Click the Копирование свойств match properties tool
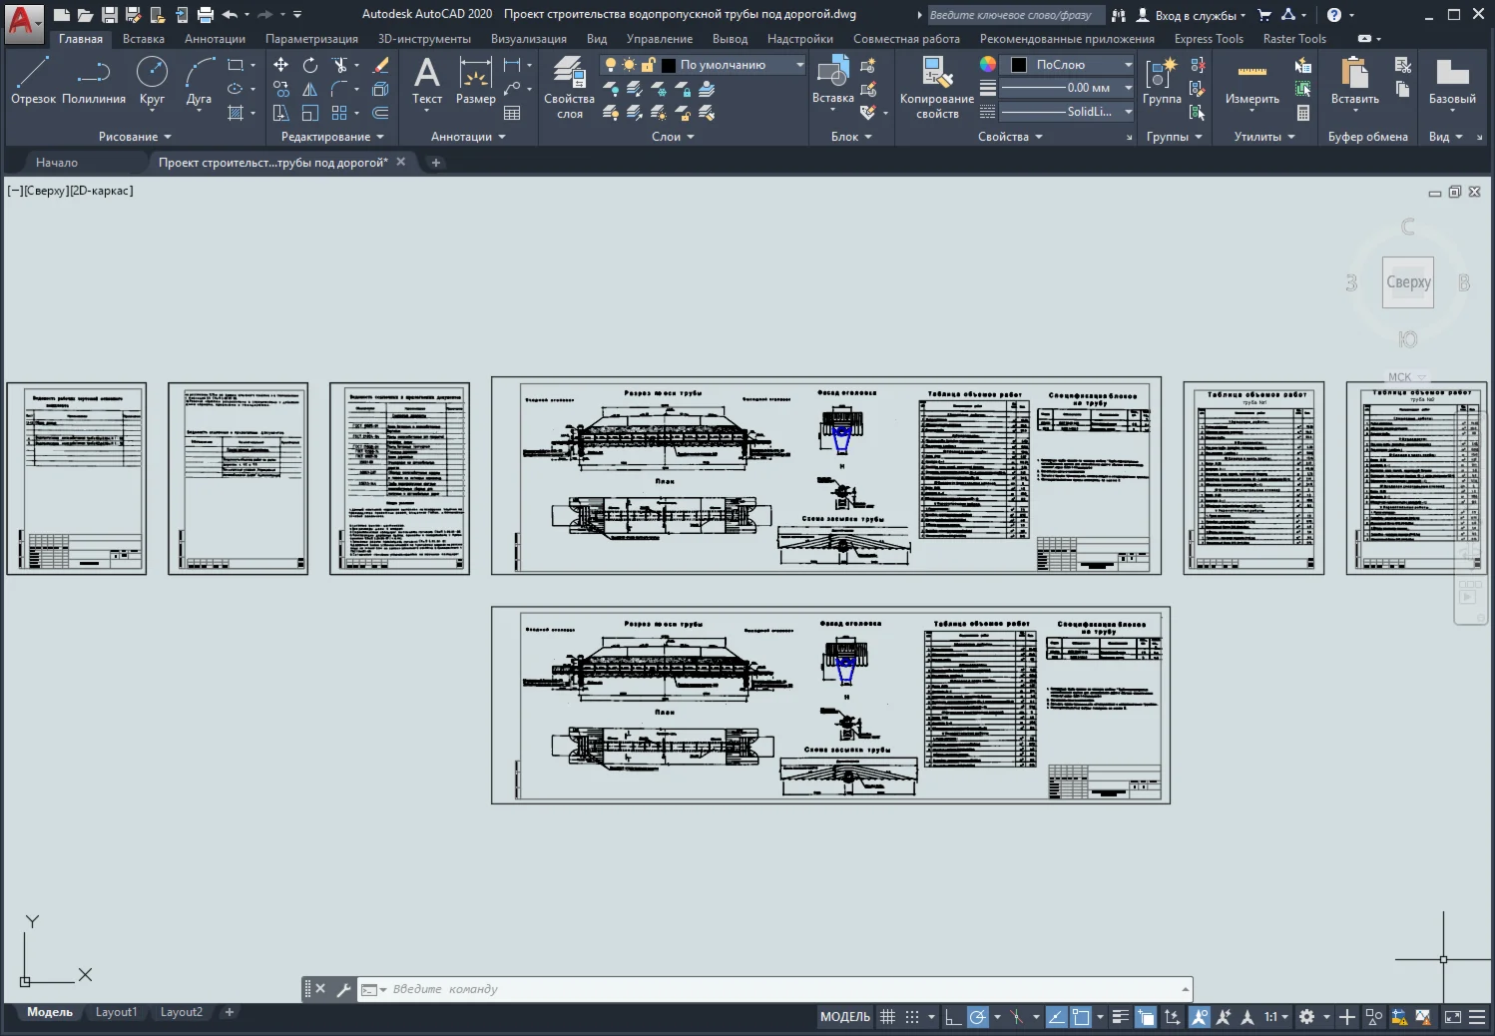The width and height of the screenshot is (1495, 1036). coord(937,88)
